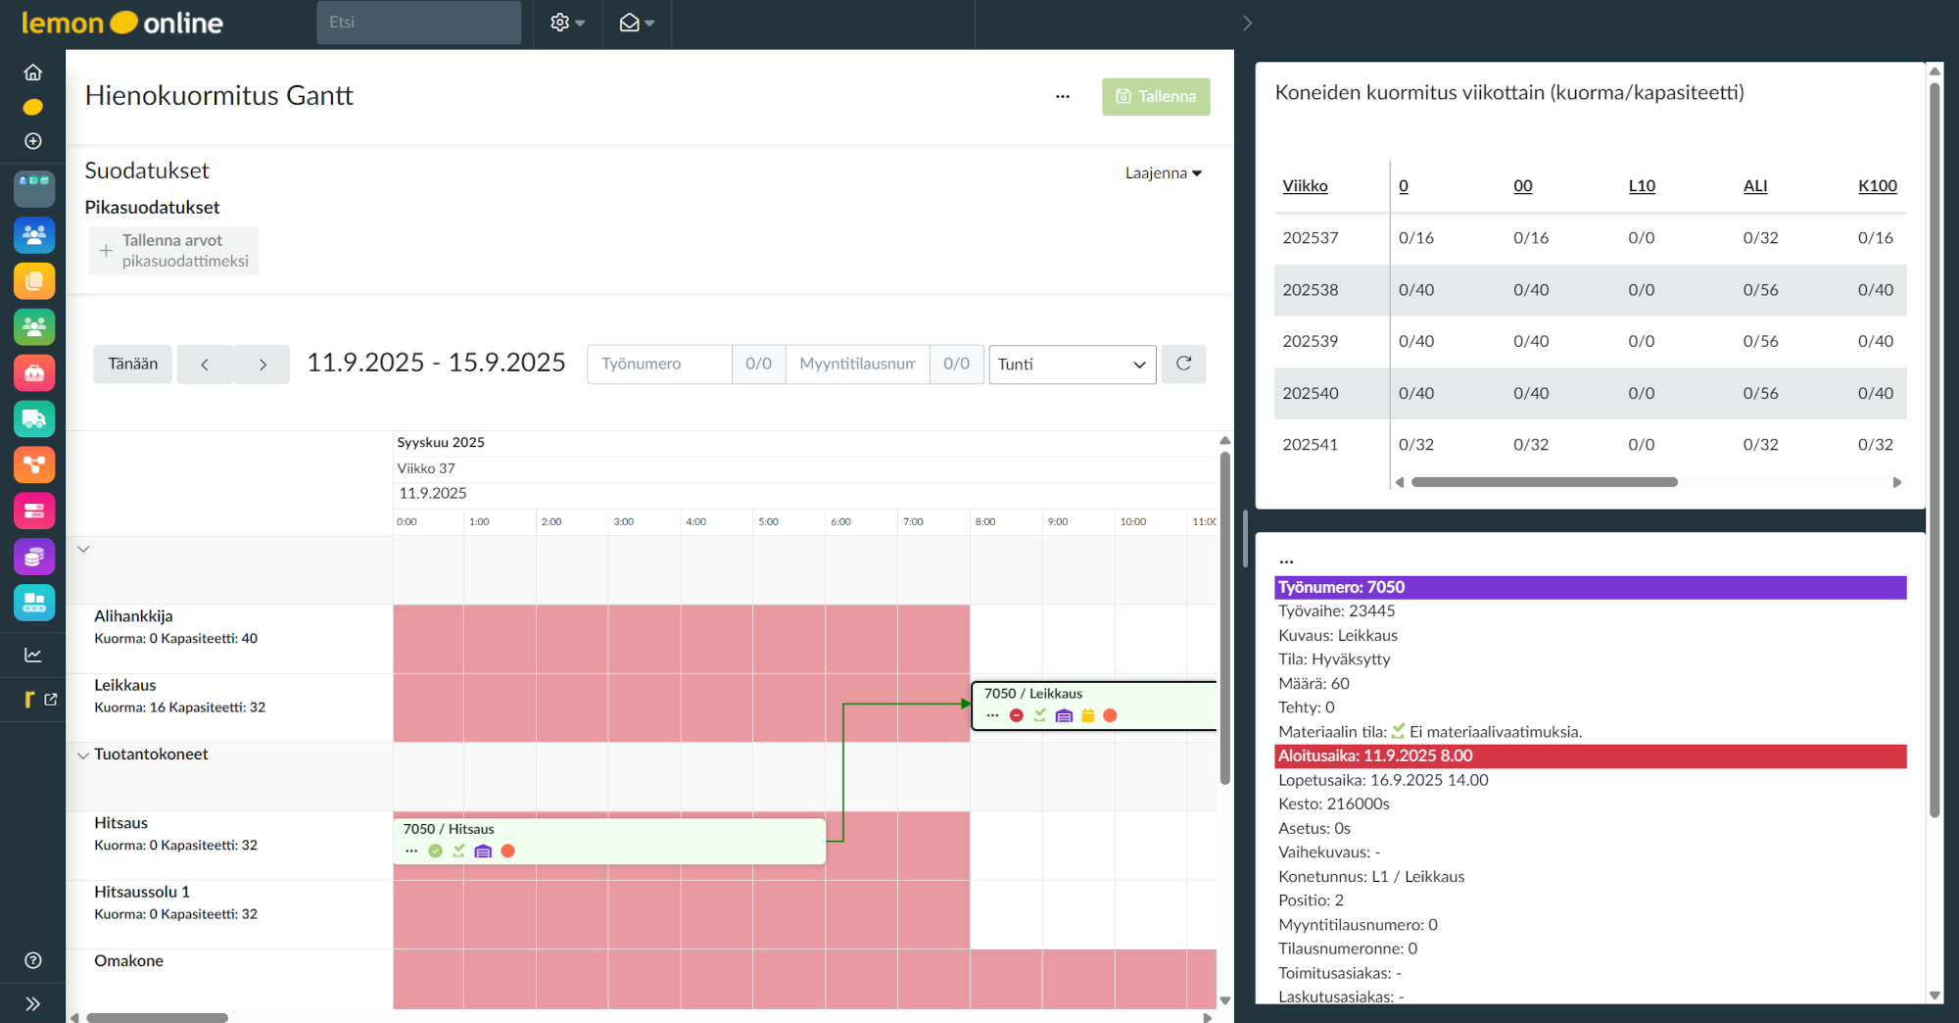
Task: Click the teal delivery truck sidebar icon
Action: pyautogui.click(x=34, y=418)
